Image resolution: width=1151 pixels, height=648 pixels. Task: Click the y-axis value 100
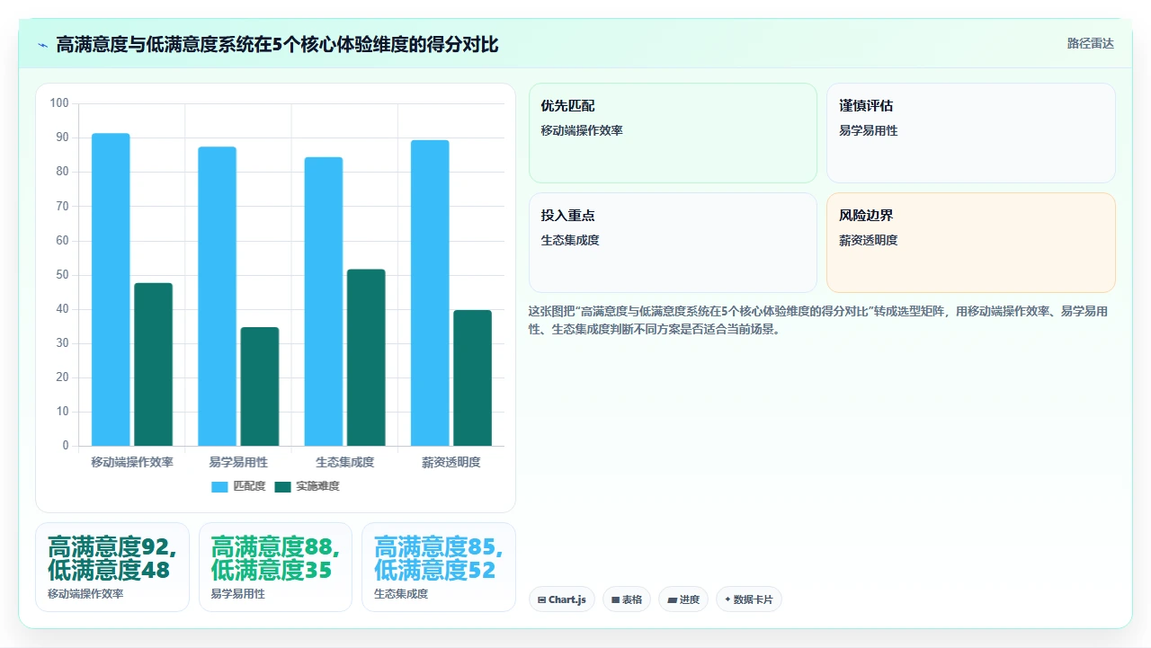[x=59, y=103]
